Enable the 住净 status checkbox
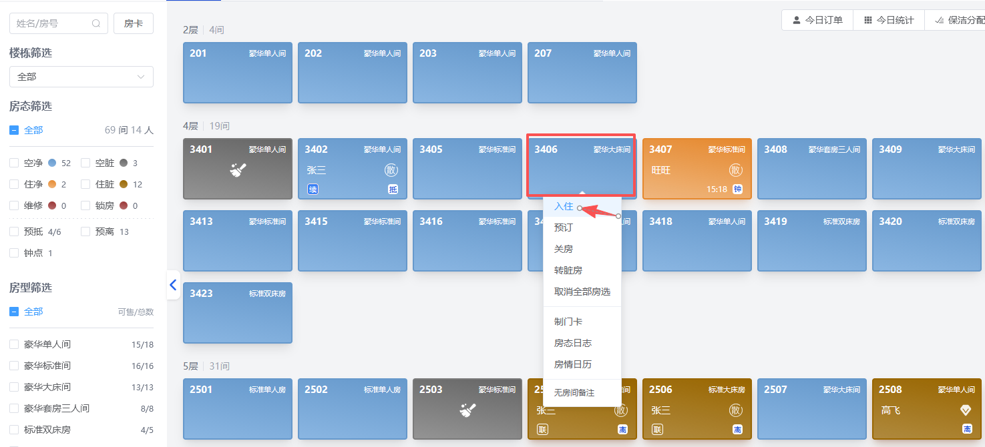This screenshot has height=447, width=985. [14, 184]
